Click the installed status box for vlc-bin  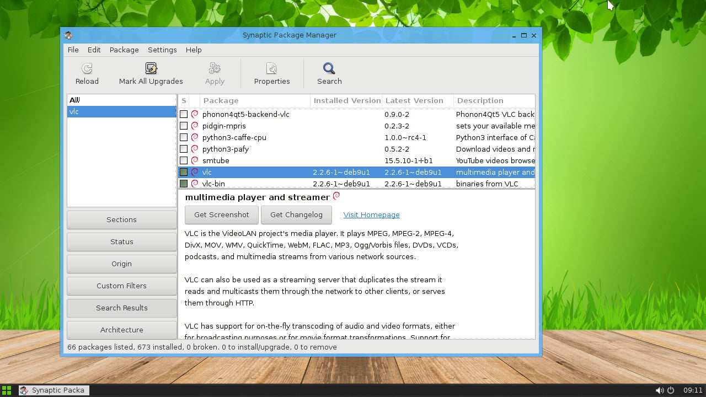[184, 184]
